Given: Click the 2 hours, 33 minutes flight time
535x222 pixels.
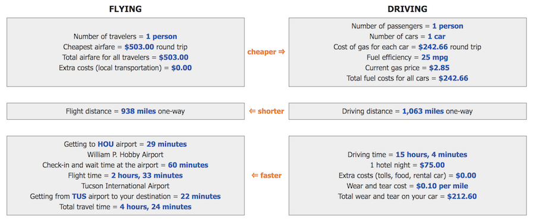Looking at the screenshot, I should click(147, 176).
